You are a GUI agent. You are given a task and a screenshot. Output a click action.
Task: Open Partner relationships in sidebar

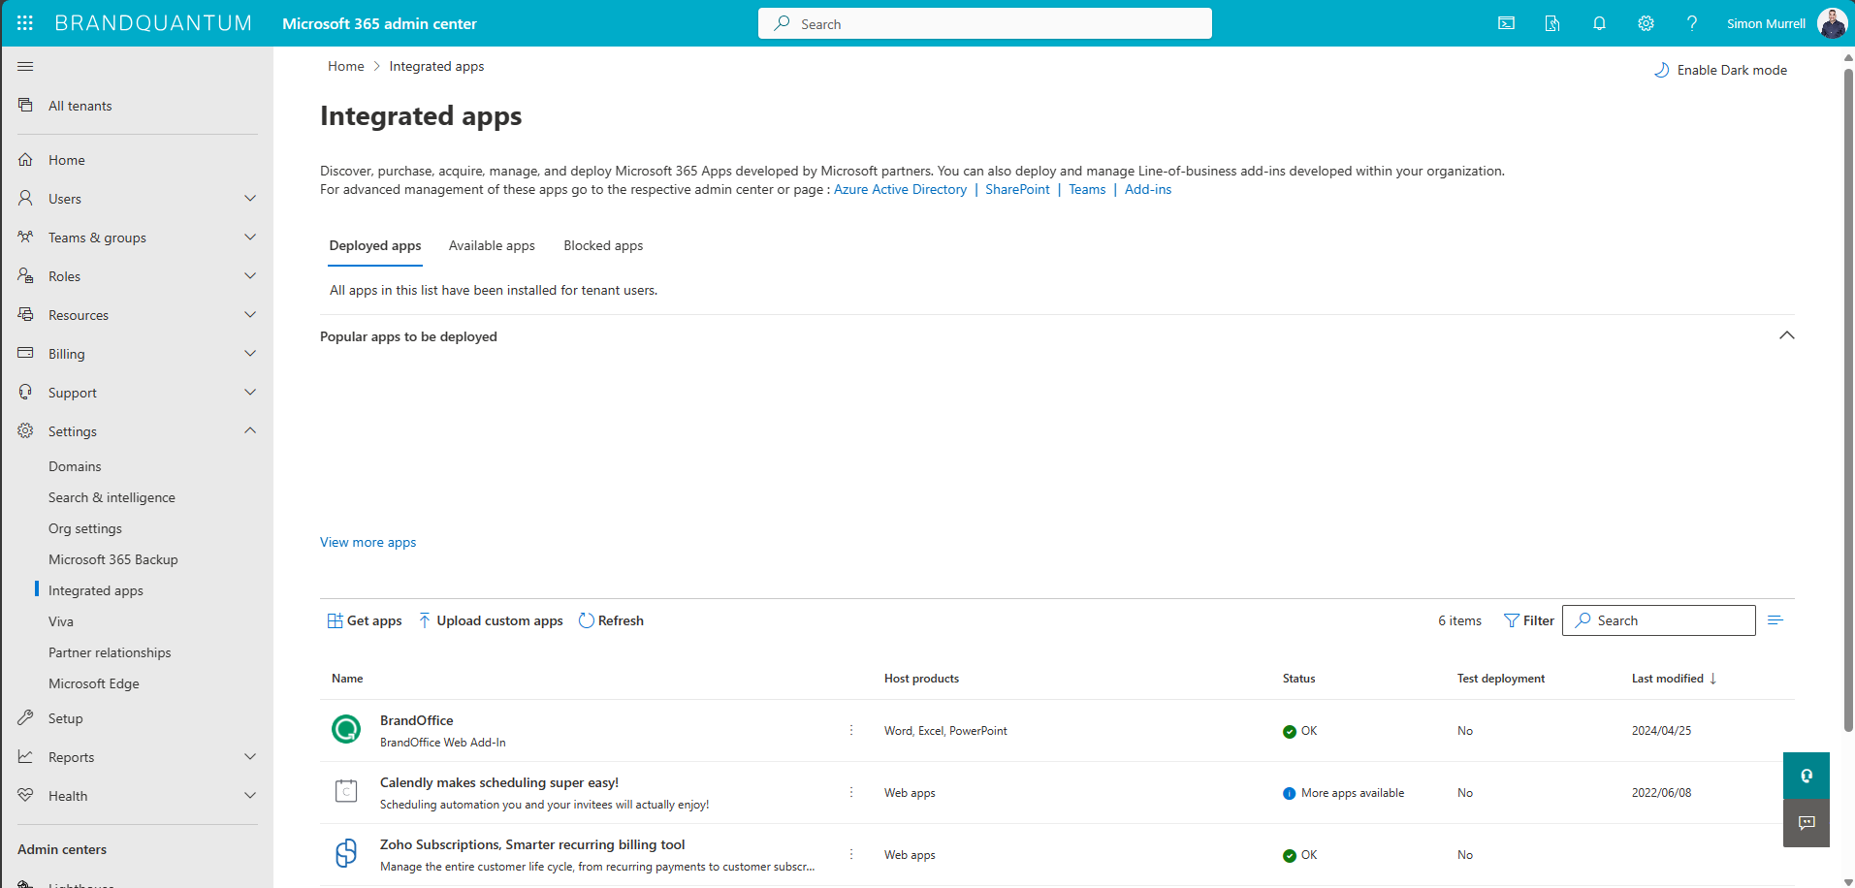click(110, 652)
